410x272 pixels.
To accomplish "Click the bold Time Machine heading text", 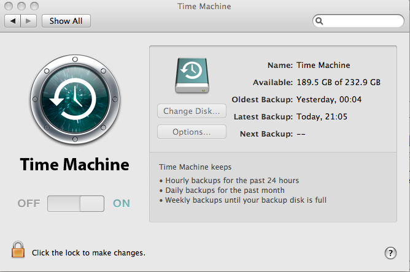I will [74, 164].
